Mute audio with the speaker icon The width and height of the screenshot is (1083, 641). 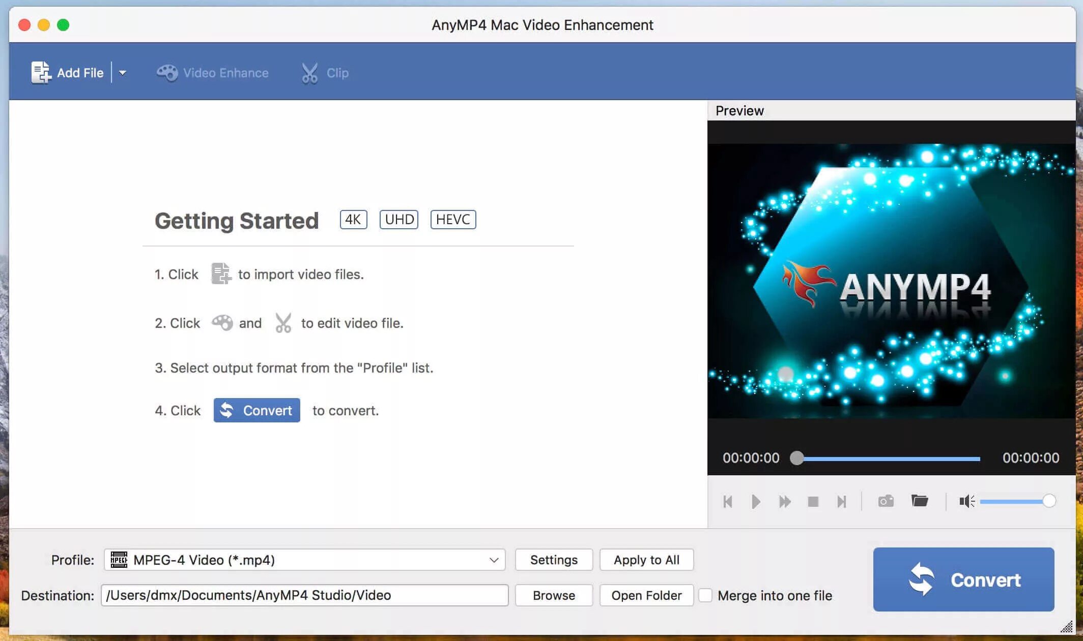(967, 501)
